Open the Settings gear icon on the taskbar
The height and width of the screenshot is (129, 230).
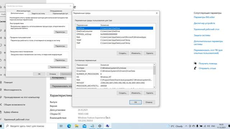click(100, 126)
